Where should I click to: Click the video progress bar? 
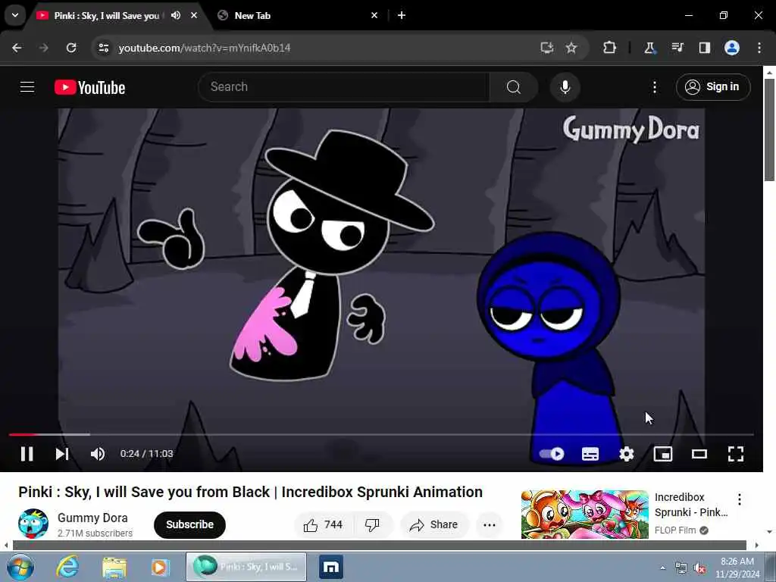tap(381, 434)
